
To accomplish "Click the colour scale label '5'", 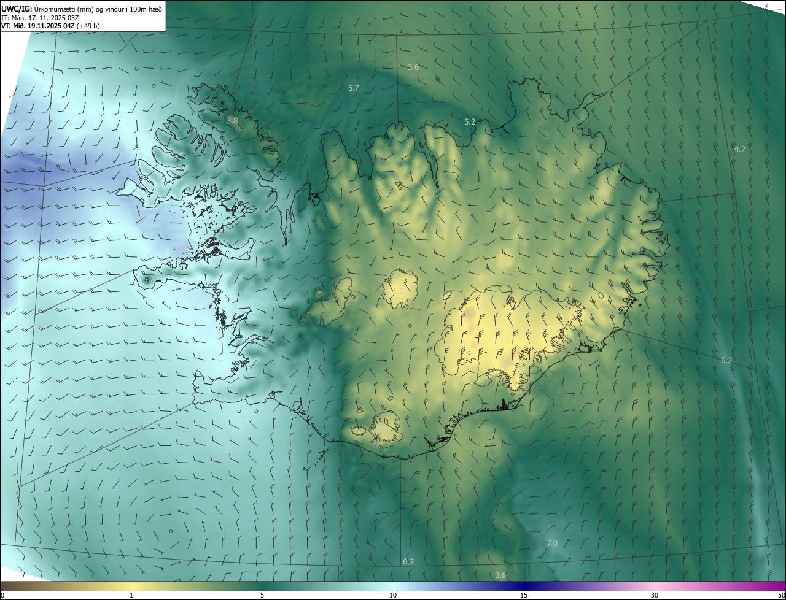I will pos(262,595).
